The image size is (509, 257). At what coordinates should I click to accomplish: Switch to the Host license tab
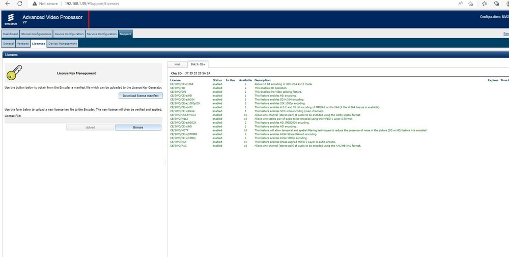tap(178, 64)
